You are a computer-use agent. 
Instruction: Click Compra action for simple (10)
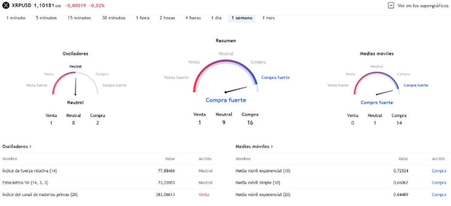[x=439, y=183]
